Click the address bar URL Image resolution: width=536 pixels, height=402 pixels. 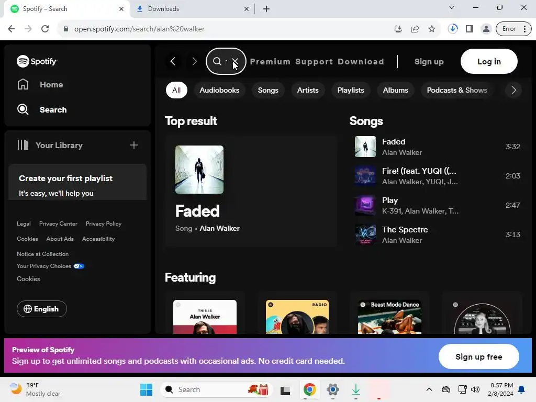[x=139, y=29]
